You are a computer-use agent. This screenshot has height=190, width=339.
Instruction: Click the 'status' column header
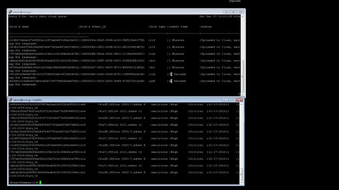[x=206, y=27]
